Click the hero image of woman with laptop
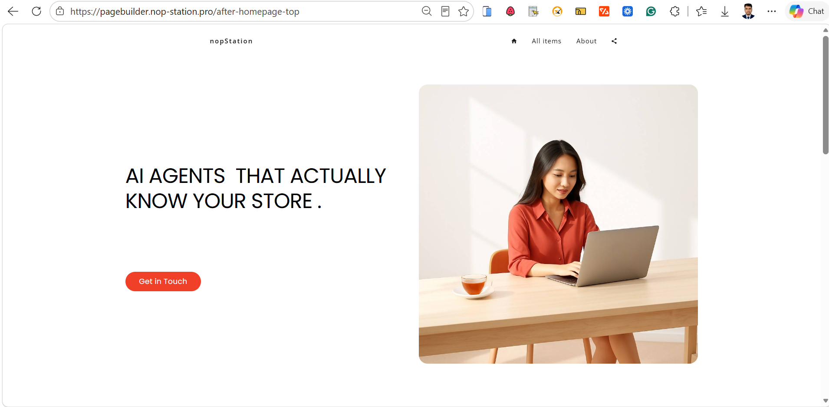829x407 pixels. (558, 224)
